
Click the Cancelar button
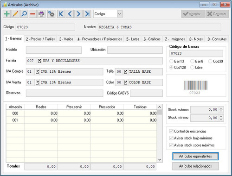tap(217, 14)
